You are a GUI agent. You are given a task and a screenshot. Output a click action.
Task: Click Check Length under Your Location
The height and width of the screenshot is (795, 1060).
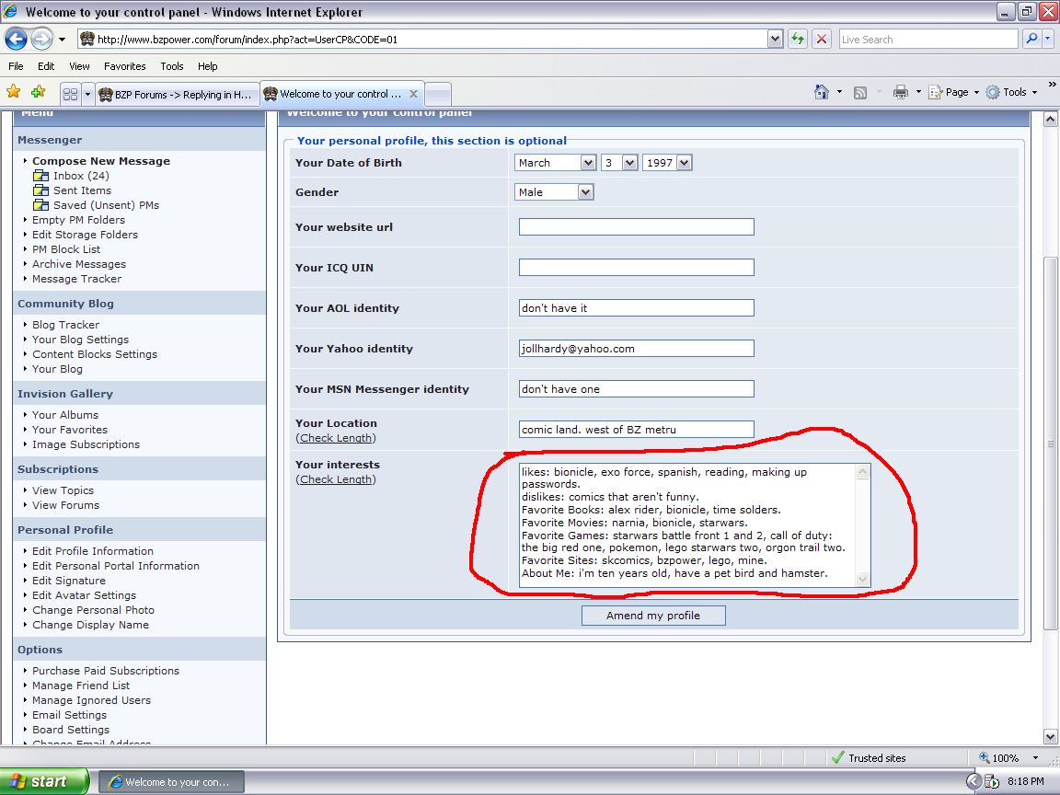pyautogui.click(x=336, y=438)
